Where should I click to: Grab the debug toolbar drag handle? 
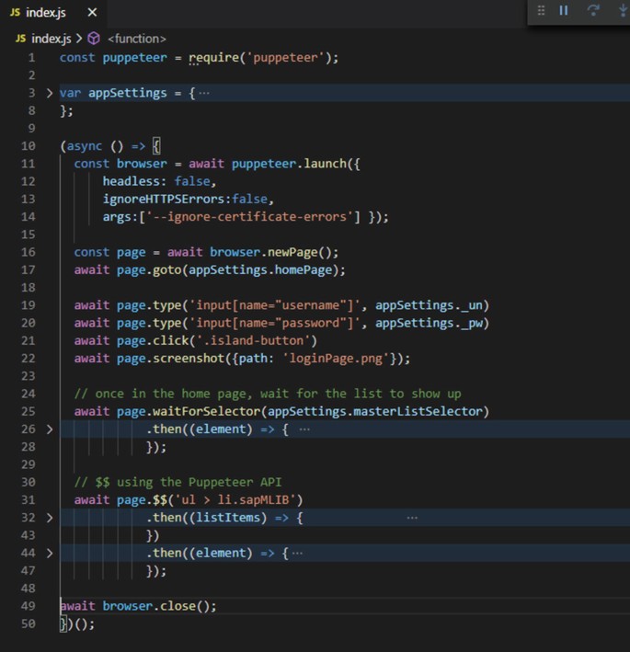541,11
